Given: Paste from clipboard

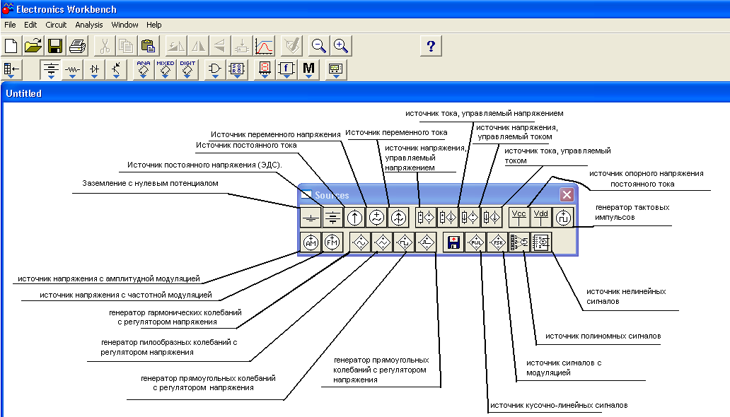Looking at the screenshot, I should [x=148, y=46].
